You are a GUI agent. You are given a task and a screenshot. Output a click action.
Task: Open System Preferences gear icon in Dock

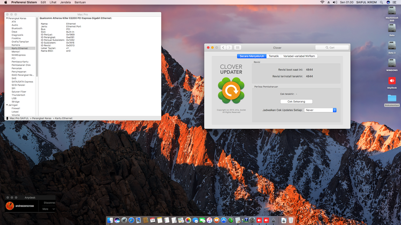pos(252,220)
